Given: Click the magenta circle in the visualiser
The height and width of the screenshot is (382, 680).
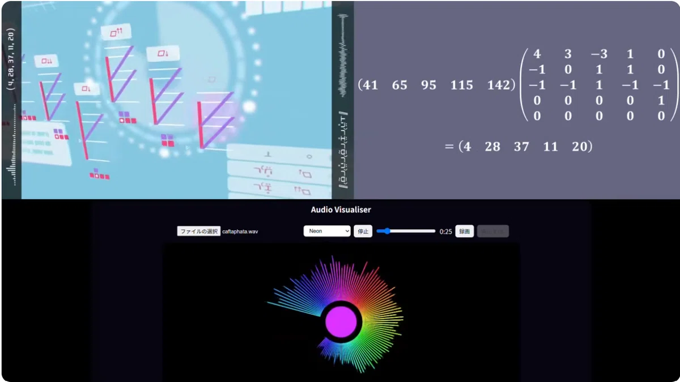Looking at the screenshot, I should tap(341, 321).
